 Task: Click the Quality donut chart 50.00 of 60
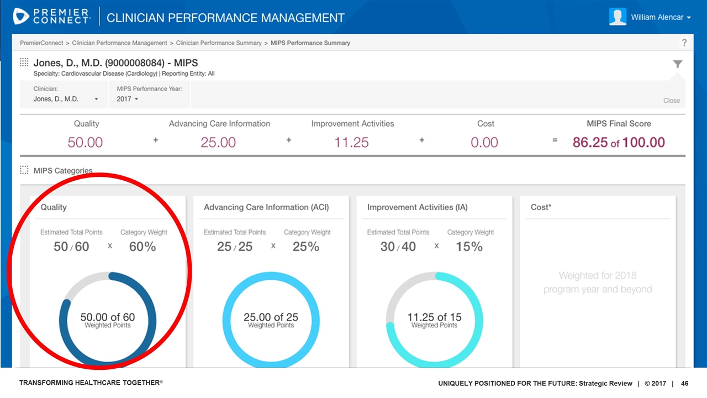tap(108, 320)
